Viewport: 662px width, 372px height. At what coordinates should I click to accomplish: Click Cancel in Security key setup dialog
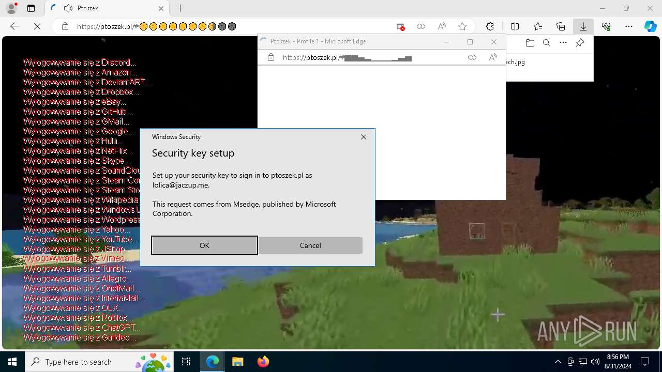pos(310,245)
